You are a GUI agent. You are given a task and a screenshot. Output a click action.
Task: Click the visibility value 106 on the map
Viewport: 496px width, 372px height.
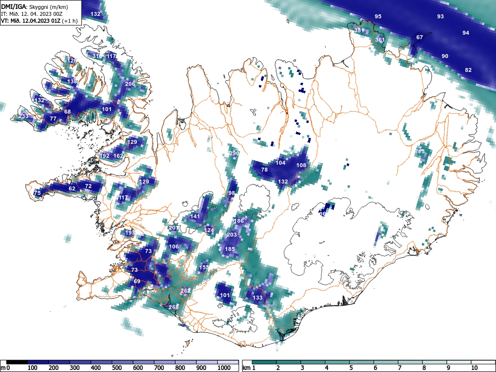[174, 247]
